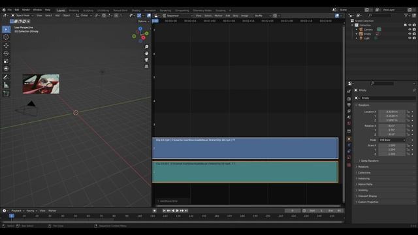Toggle lock on Location X
This screenshot has width=418, height=235.
click(408, 112)
